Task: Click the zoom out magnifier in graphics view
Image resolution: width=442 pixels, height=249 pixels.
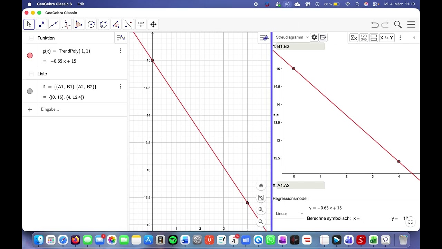Action: (261, 222)
